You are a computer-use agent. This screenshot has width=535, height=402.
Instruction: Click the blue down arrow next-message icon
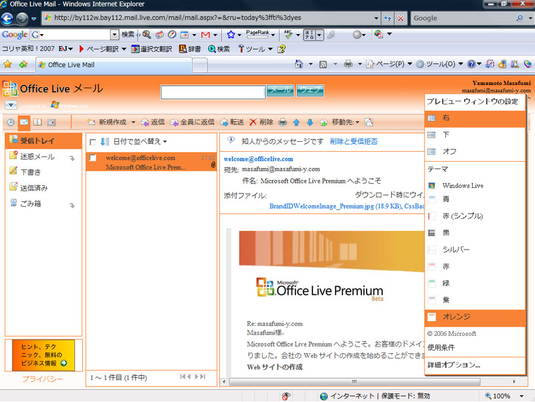tap(310, 122)
